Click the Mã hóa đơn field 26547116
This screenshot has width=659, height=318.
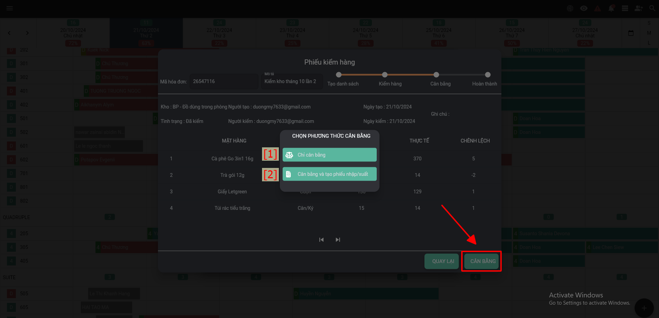coord(224,81)
